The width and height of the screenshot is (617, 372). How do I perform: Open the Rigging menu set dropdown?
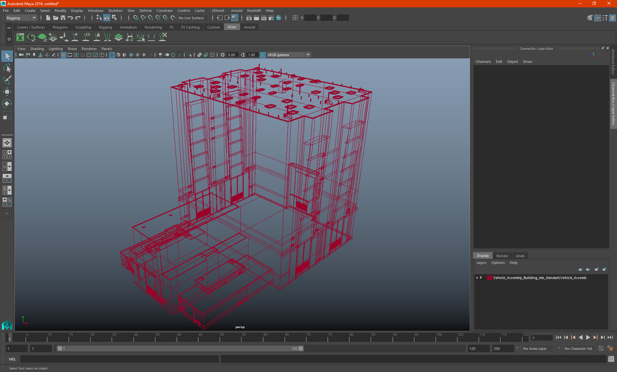[x=21, y=18]
